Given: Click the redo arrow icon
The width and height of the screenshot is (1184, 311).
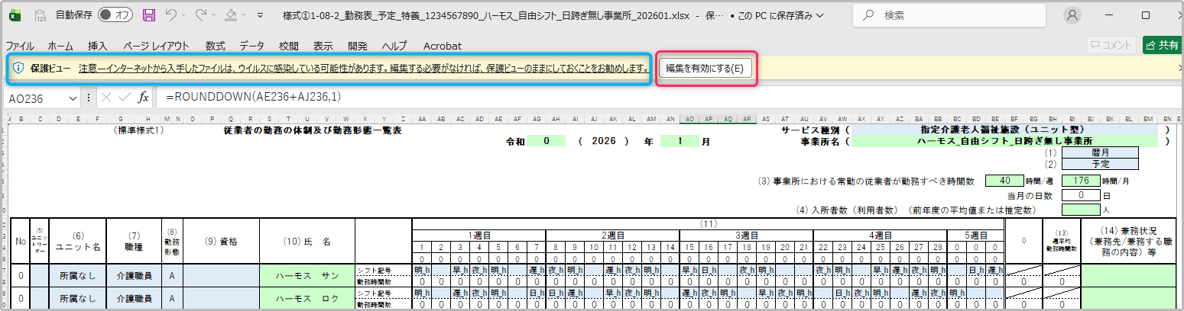Looking at the screenshot, I should (x=202, y=15).
